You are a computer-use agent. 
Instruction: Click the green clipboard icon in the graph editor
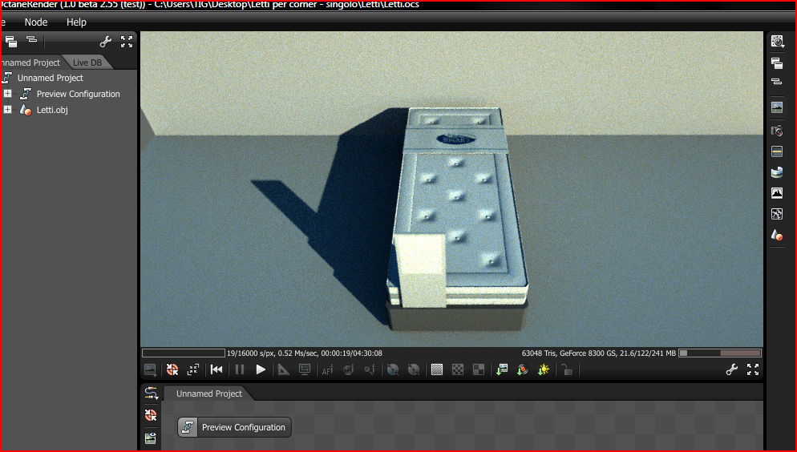click(x=151, y=438)
